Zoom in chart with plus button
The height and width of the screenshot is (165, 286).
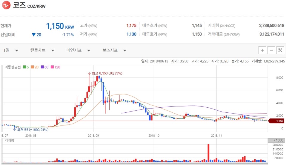click(262, 50)
